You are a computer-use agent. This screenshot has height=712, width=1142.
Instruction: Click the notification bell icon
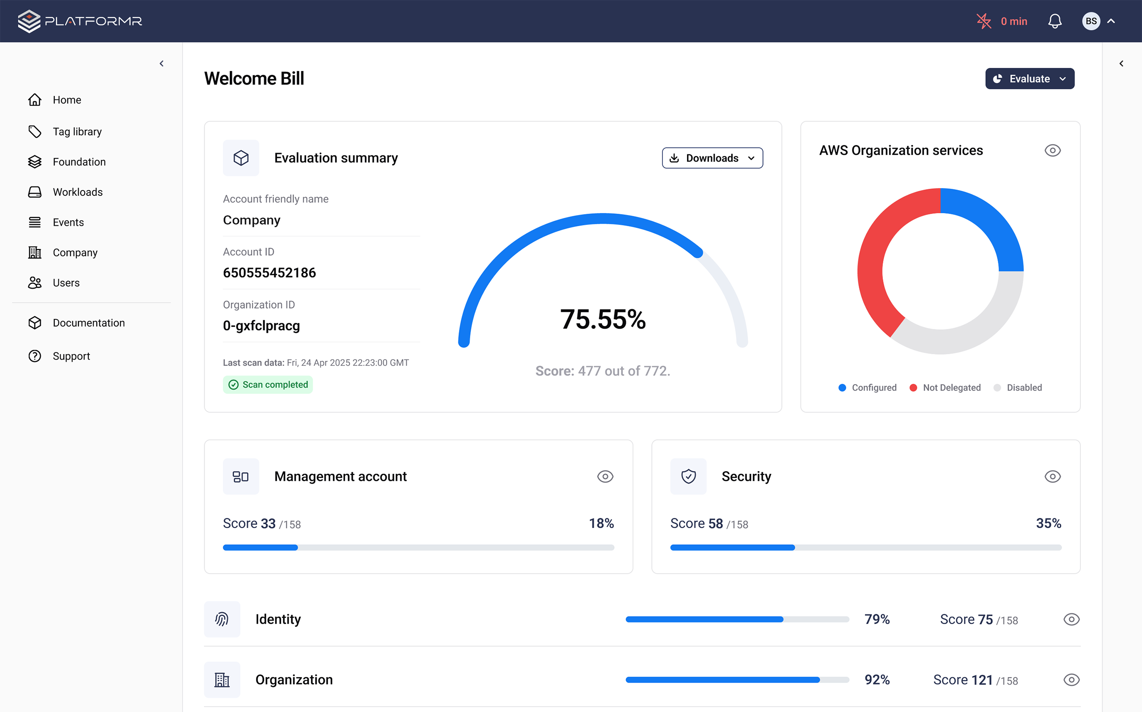[x=1055, y=21]
